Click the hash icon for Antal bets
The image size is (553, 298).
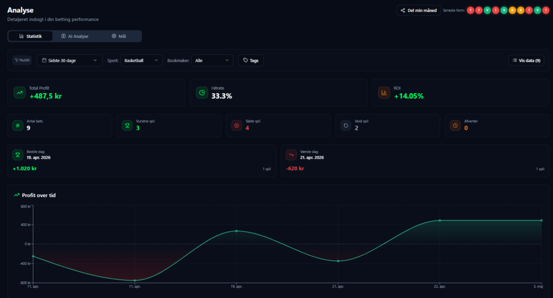(x=18, y=125)
